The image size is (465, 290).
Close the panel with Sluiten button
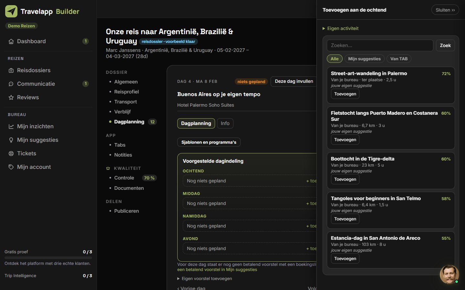[445, 10]
